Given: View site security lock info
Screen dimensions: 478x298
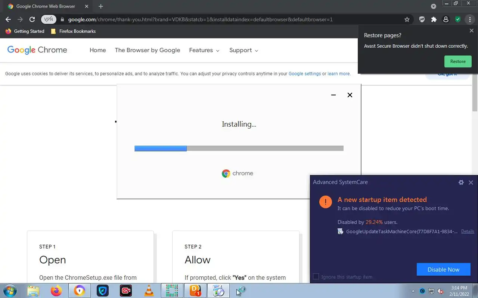Looking at the screenshot, I should click(62, 19).
